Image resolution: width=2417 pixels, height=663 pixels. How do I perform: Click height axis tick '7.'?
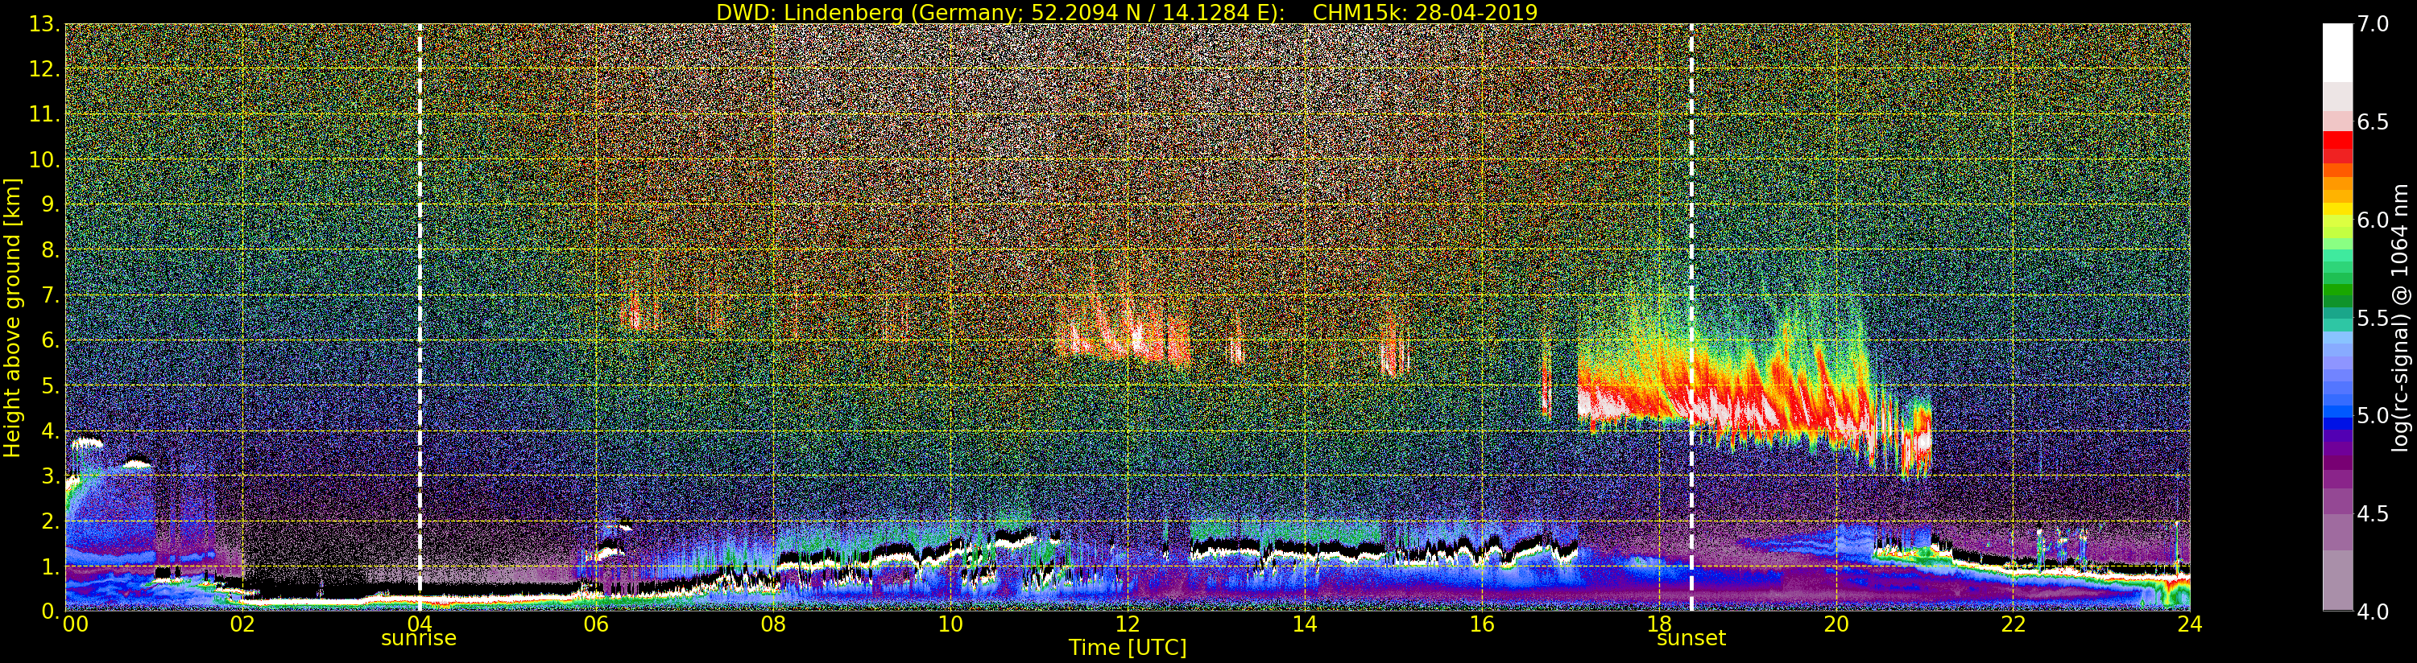(x=50, y=295)
